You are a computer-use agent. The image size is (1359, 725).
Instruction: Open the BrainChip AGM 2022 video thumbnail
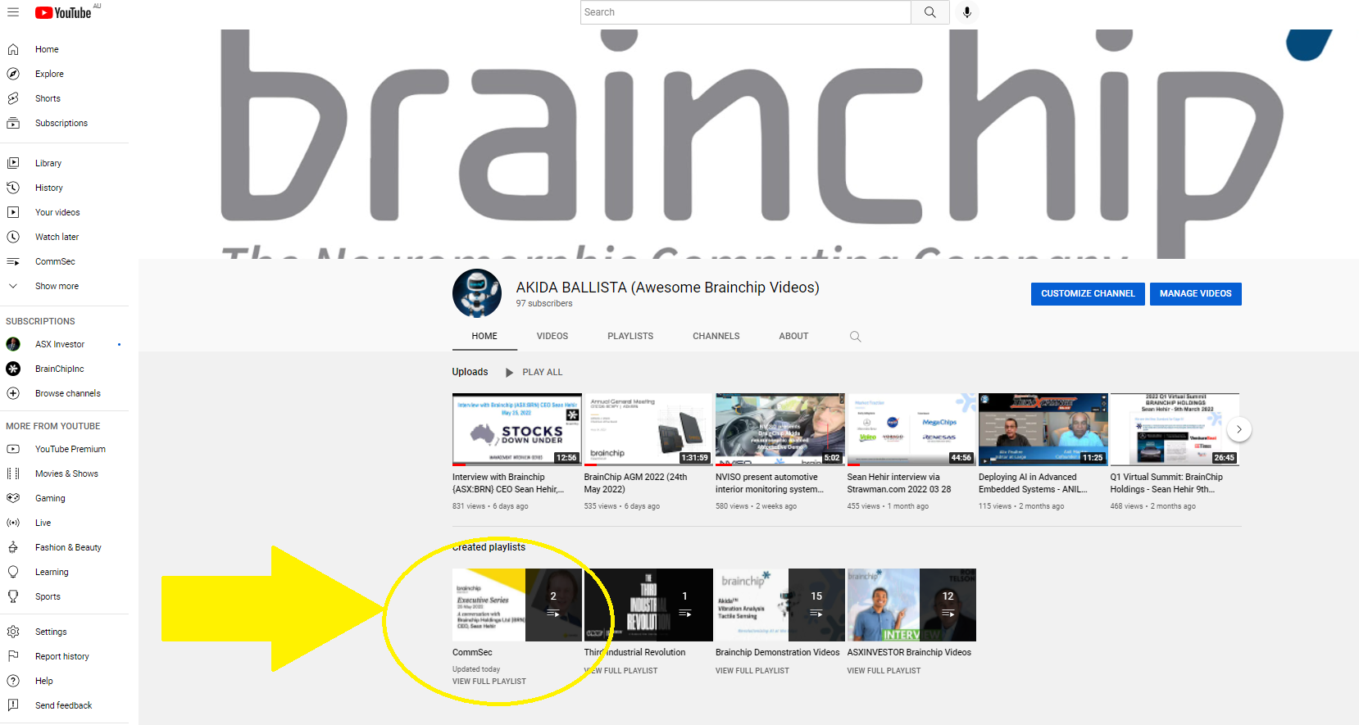pos(648,429)
